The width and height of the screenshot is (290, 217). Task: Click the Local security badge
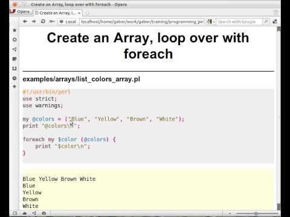click(68, 22)
